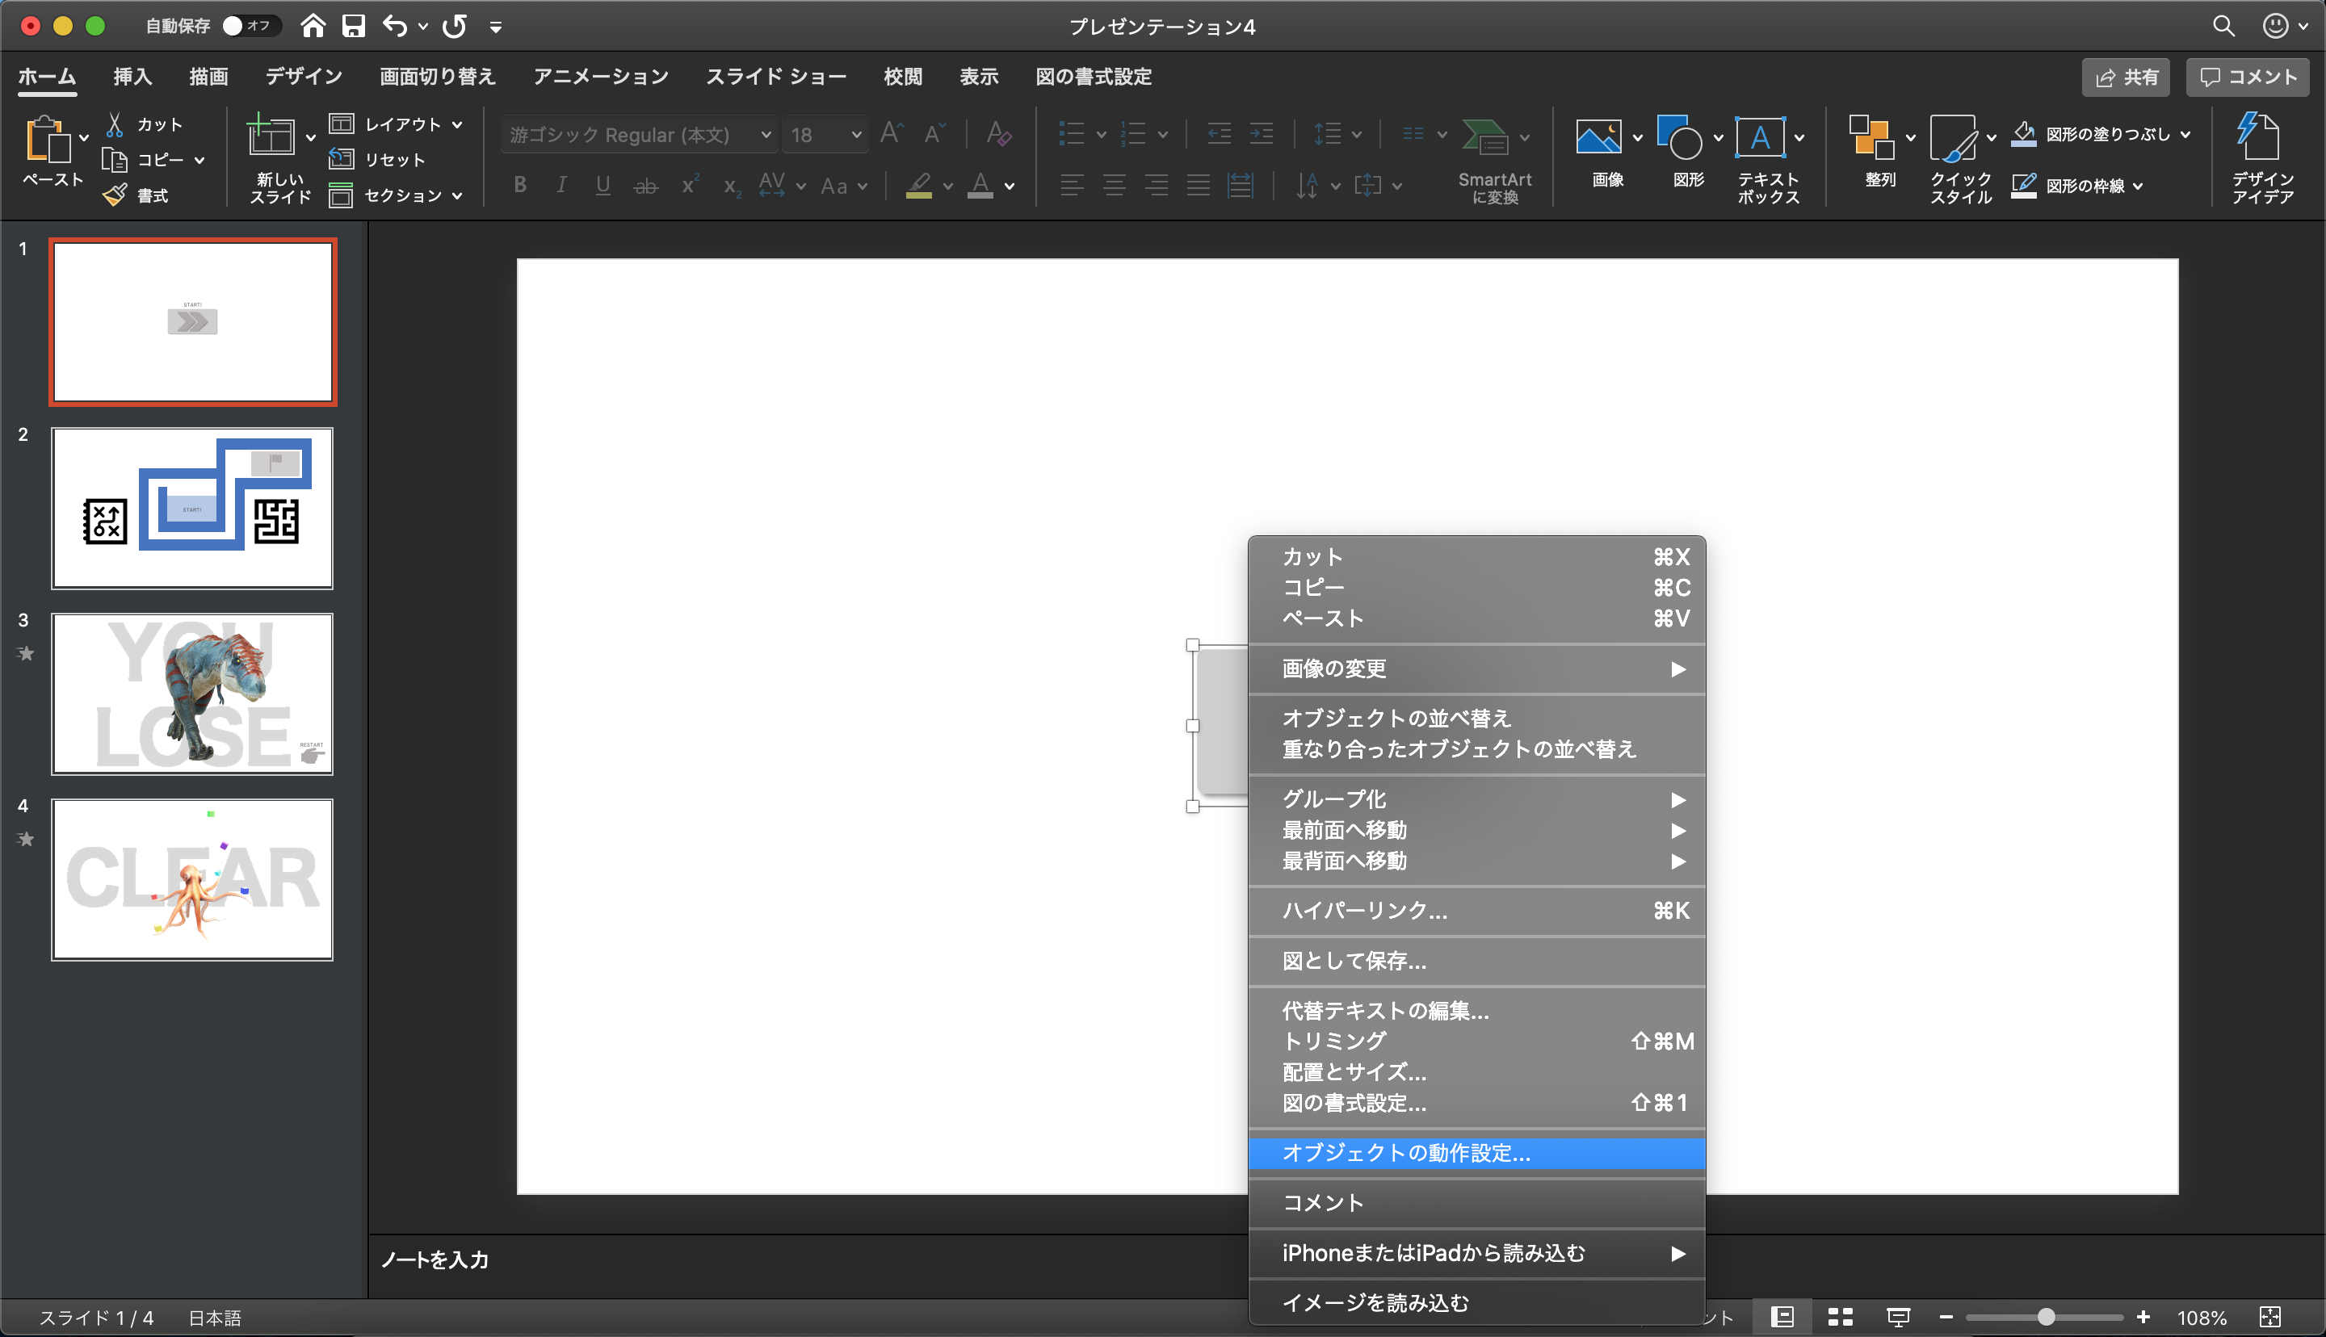This screenshot has height=1337, width=2326.
Task: Click the Arrange objects icon
Action: point(1870,138)
